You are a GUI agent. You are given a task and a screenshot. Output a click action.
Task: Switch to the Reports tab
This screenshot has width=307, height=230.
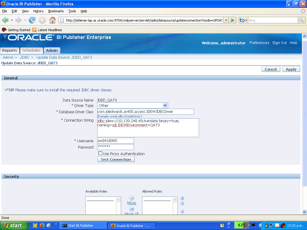(10, 50)
